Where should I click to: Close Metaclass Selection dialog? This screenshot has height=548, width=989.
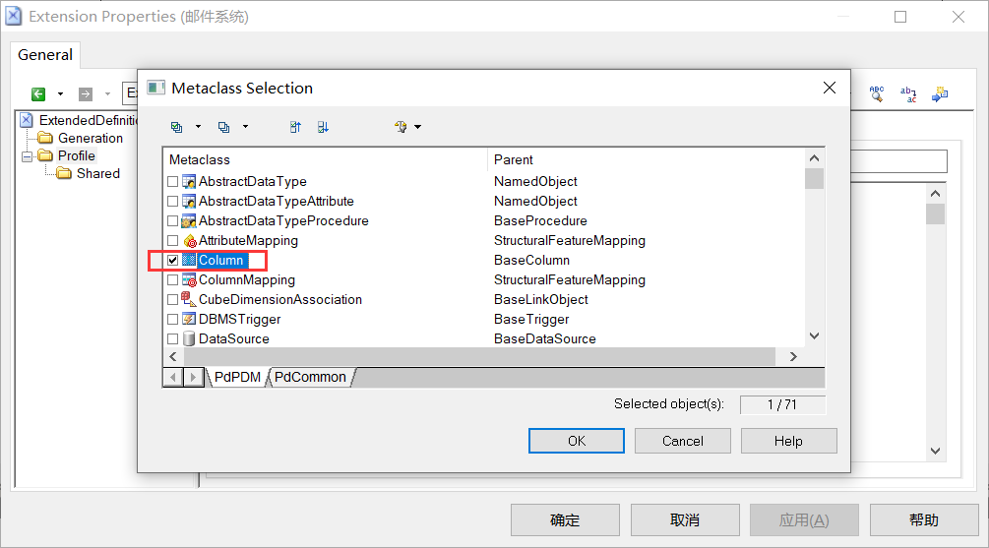[x=830, y=88]
